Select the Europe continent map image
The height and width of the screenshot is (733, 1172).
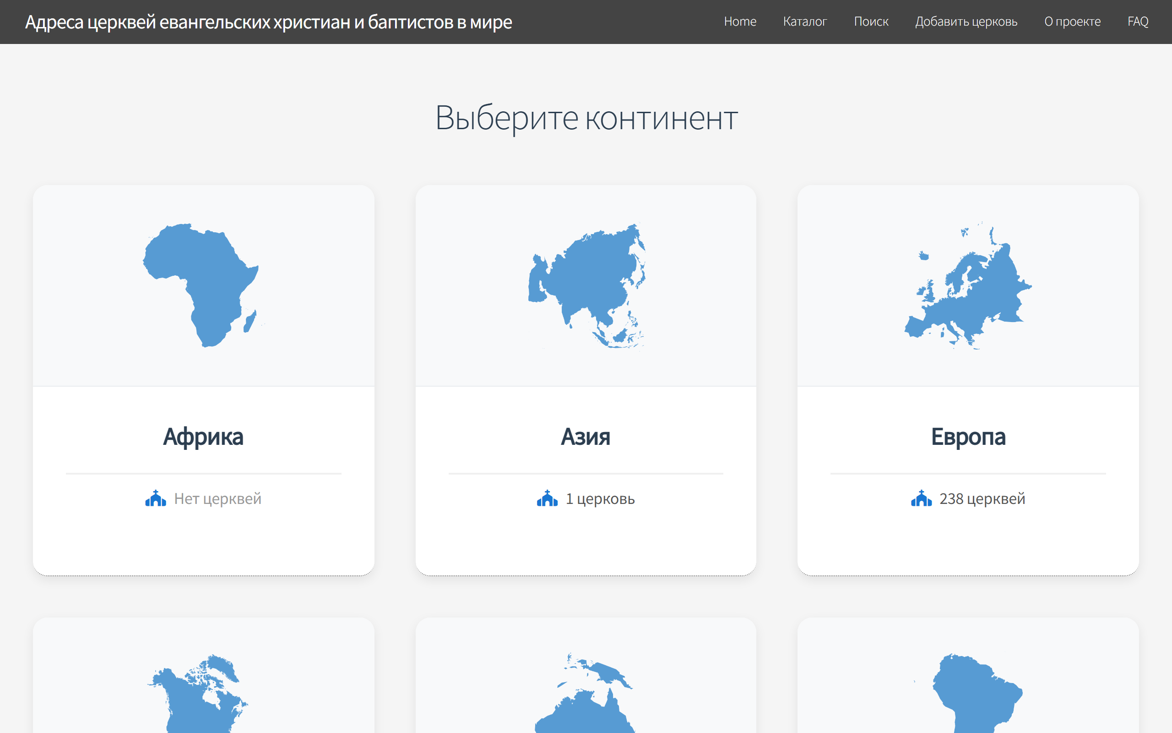pyautogui.click(x=968, y=285)
